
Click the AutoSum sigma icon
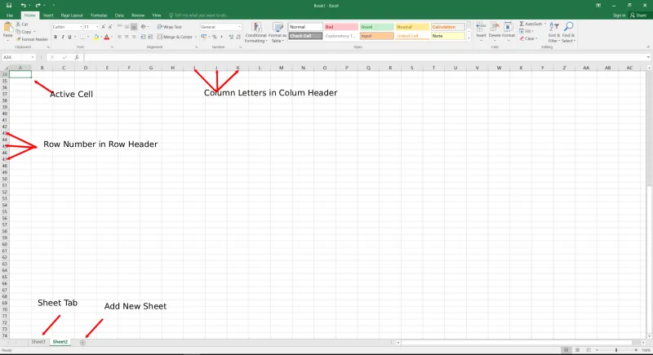[522, 24]
